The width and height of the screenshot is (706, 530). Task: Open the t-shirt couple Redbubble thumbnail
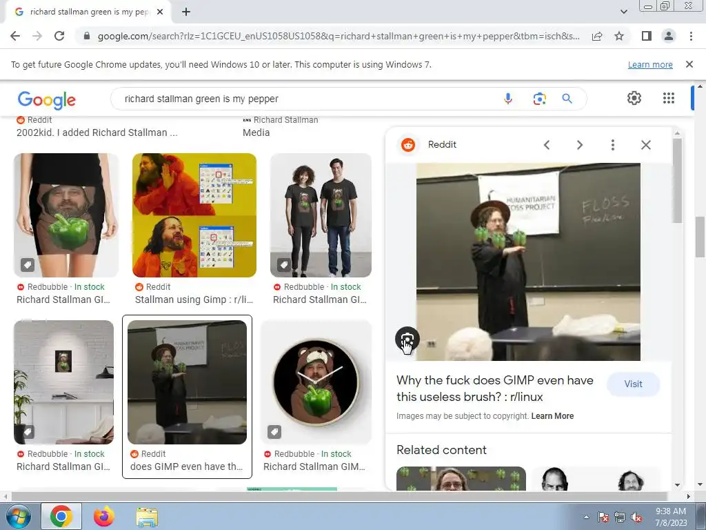coord(321,215)
